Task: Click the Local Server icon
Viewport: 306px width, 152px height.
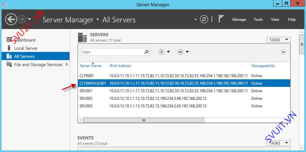Action: click(x=9, y=48)
